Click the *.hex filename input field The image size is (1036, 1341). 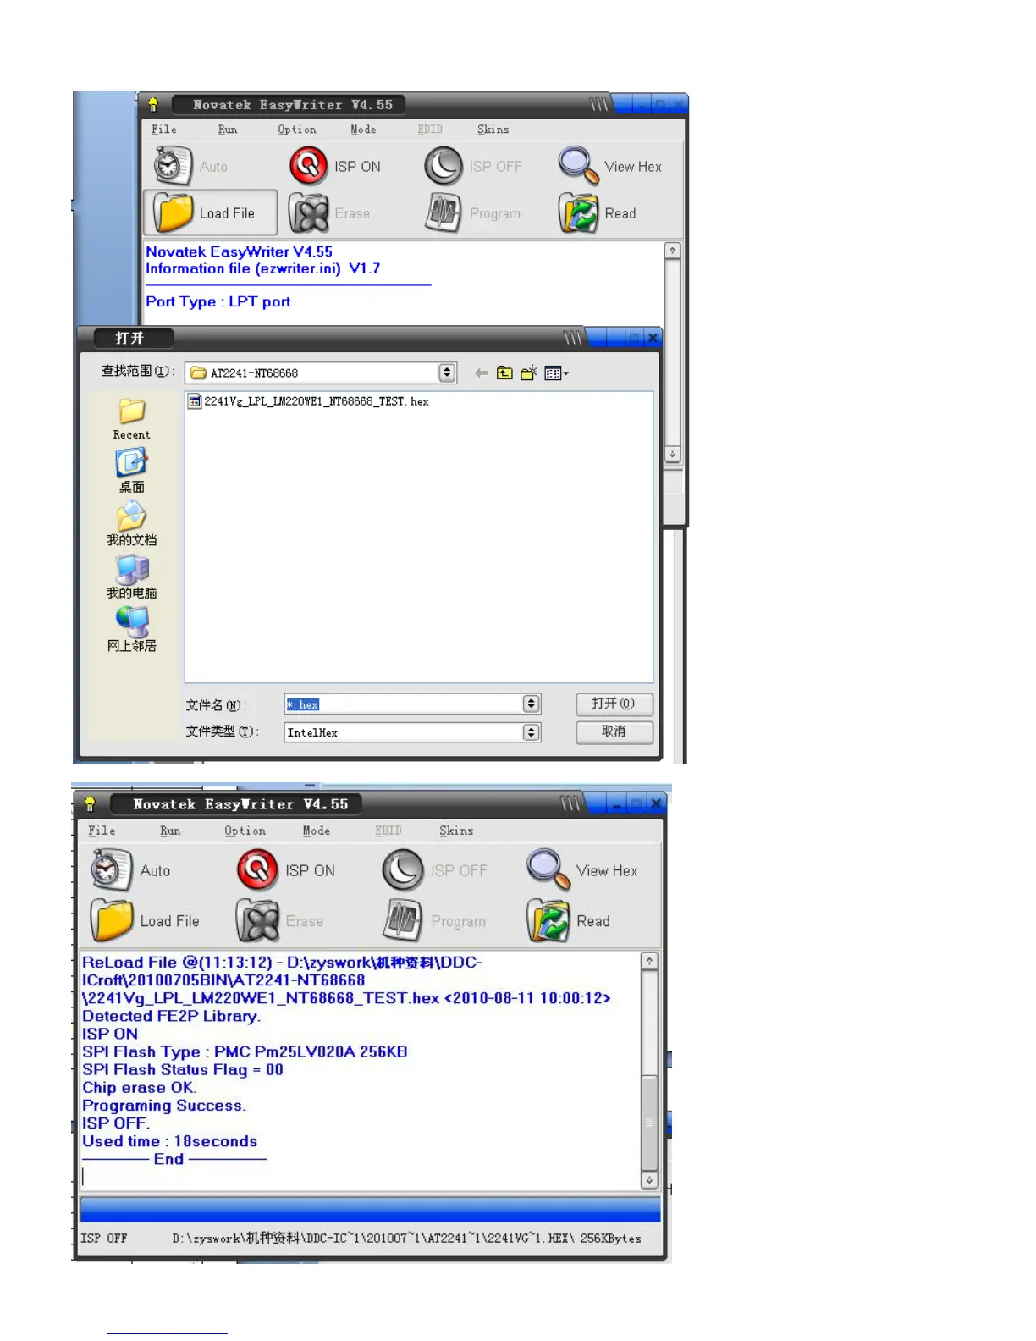tap(403, 704)
